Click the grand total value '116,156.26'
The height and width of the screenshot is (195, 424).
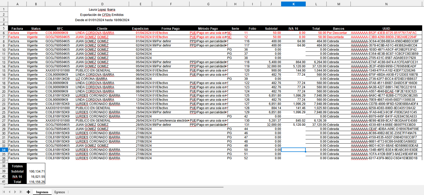(x=36, y=182)
